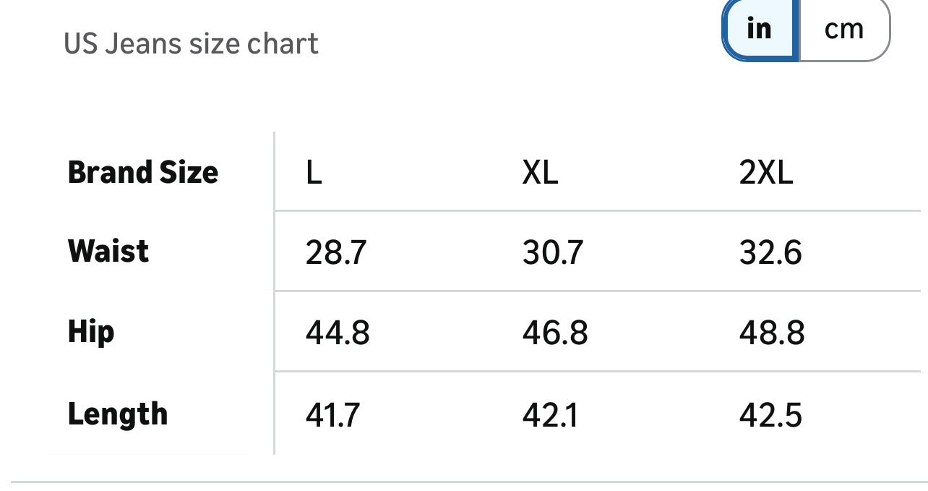Screen dimensions: 928x491
Task: Click the Hip row label
Action: [x=91, y=333]
